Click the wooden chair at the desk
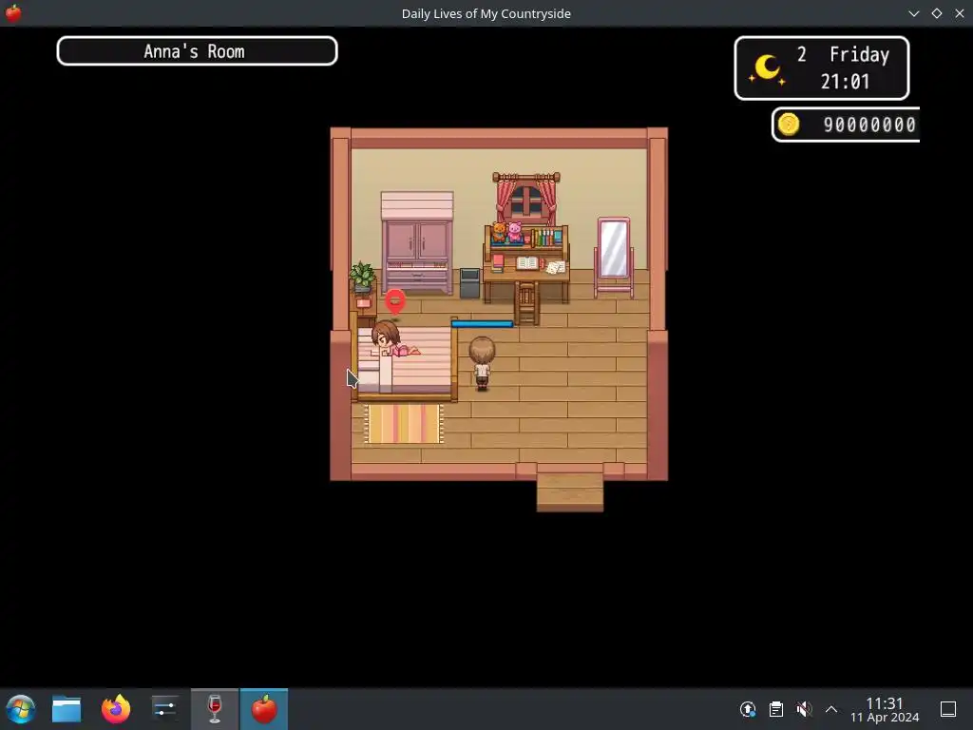Screen dimensions: 973x730 (x=526, y=303)
